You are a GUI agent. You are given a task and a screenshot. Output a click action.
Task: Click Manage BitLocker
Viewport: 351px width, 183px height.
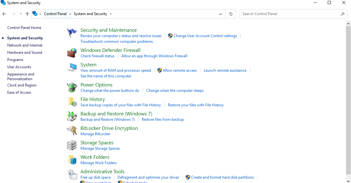(x=95, y=134)
